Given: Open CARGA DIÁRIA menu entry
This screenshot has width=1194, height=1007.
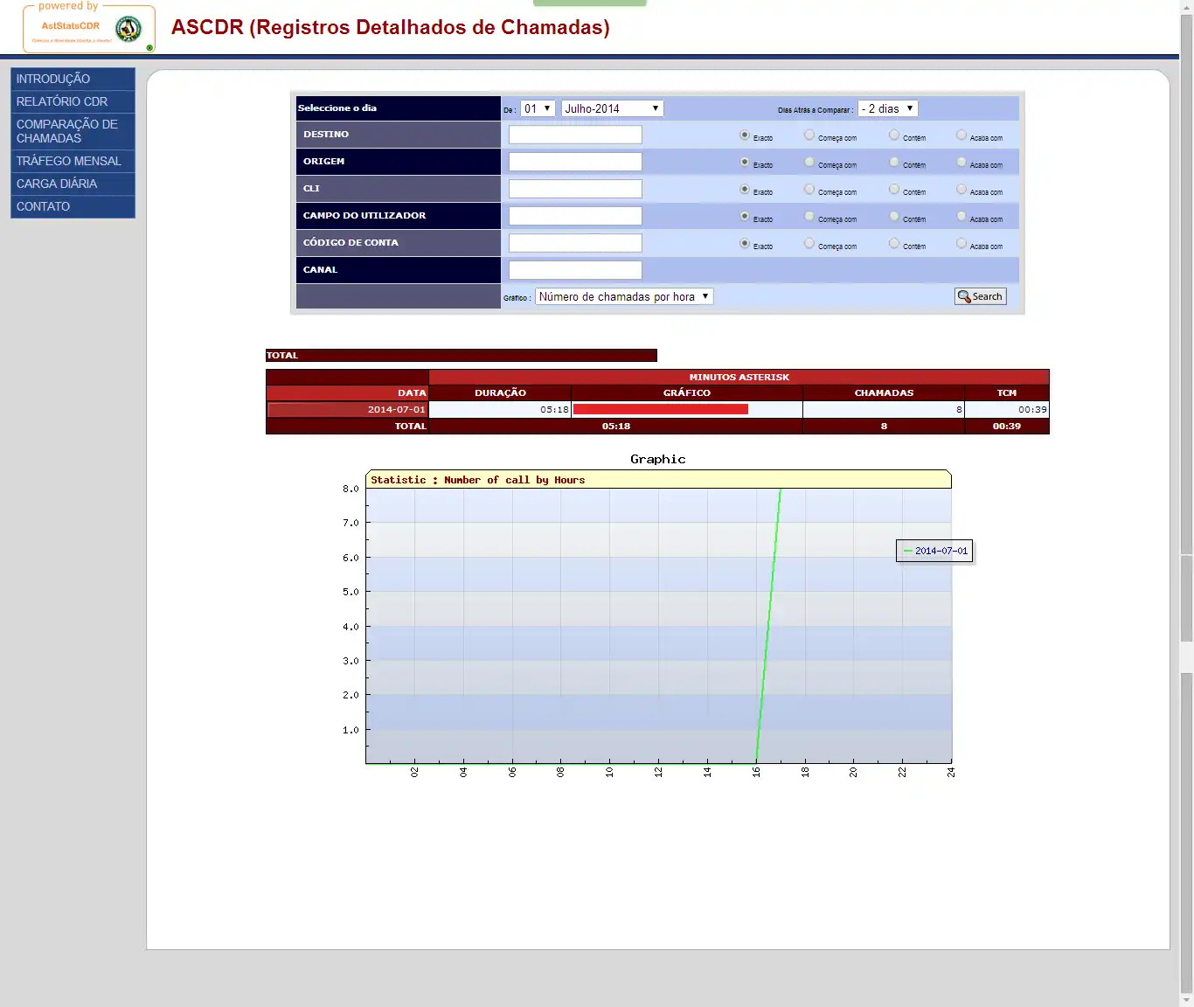Looking at the screenshot, I should (73, 184).
